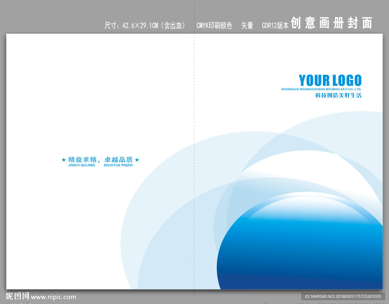This screenshot has width=389, height=304.
Task: Click the slogan "科技创造美好生活"
Action: 338,95
